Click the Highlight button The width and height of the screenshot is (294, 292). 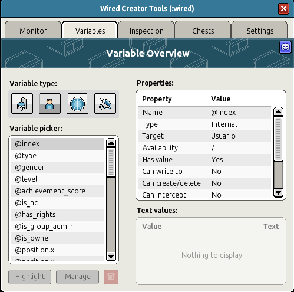tap(30, 277)
